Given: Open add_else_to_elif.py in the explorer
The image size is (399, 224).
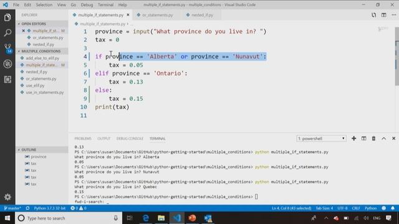Looking at the screenshot, I should click(42, 58).
